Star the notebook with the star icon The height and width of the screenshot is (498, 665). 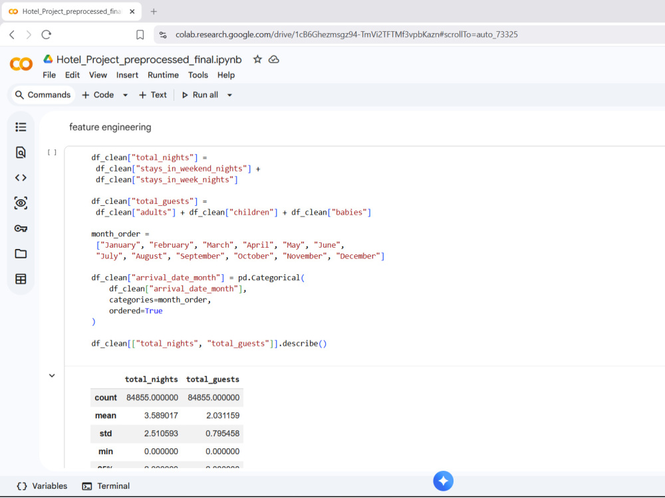pos(257,59)
